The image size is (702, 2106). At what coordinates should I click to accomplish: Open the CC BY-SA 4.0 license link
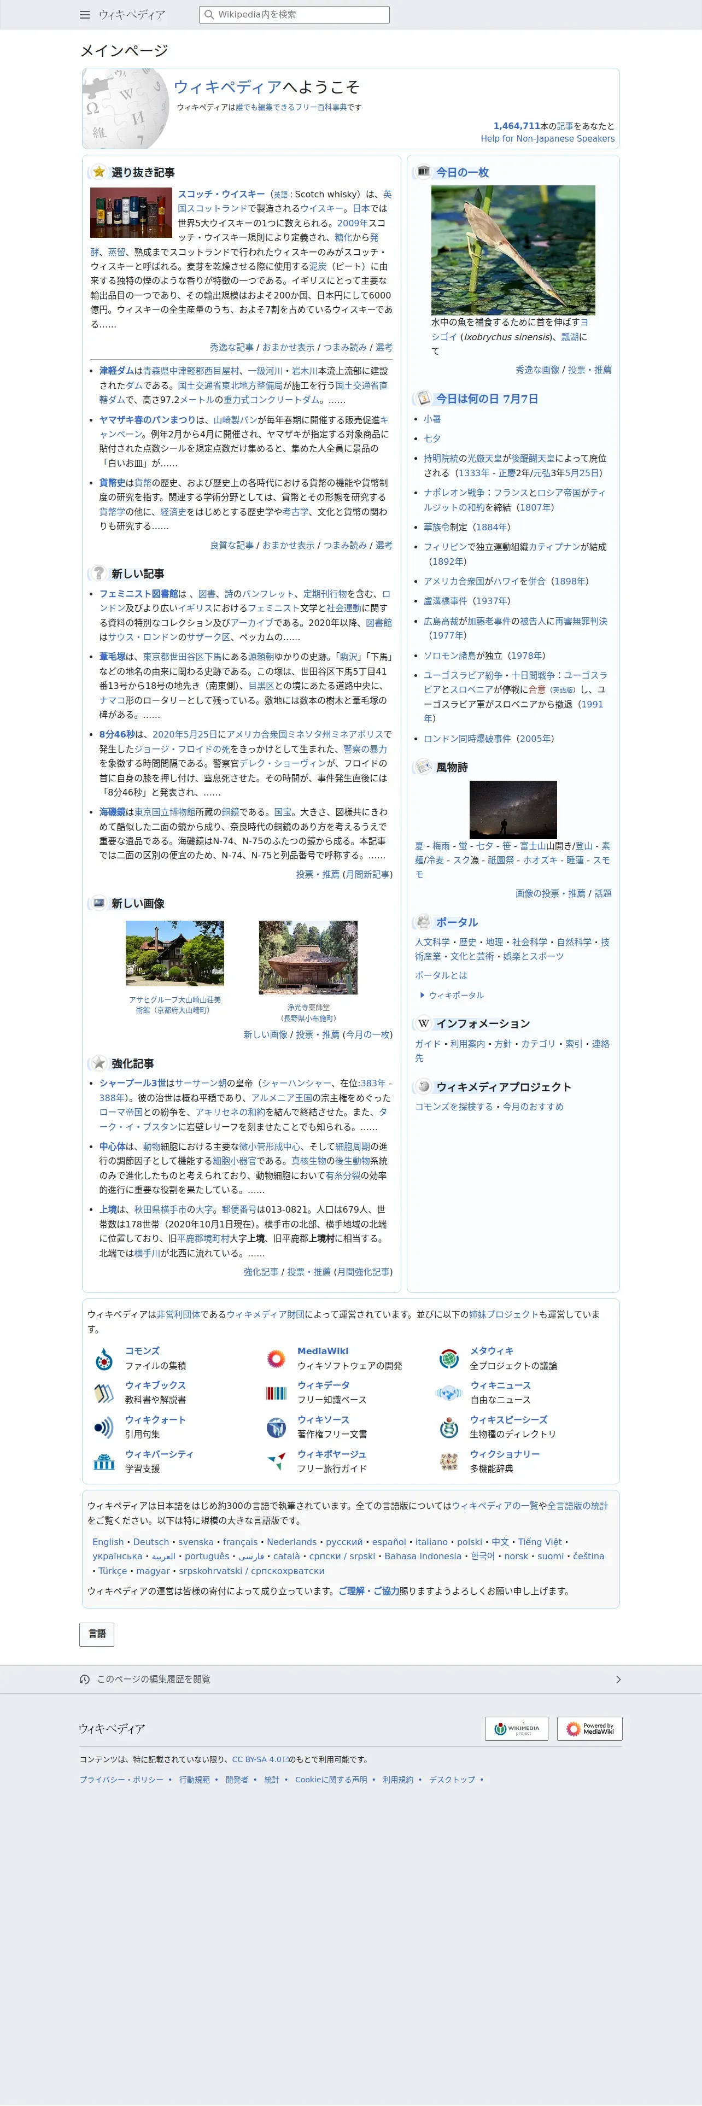tap(260, 1759)
